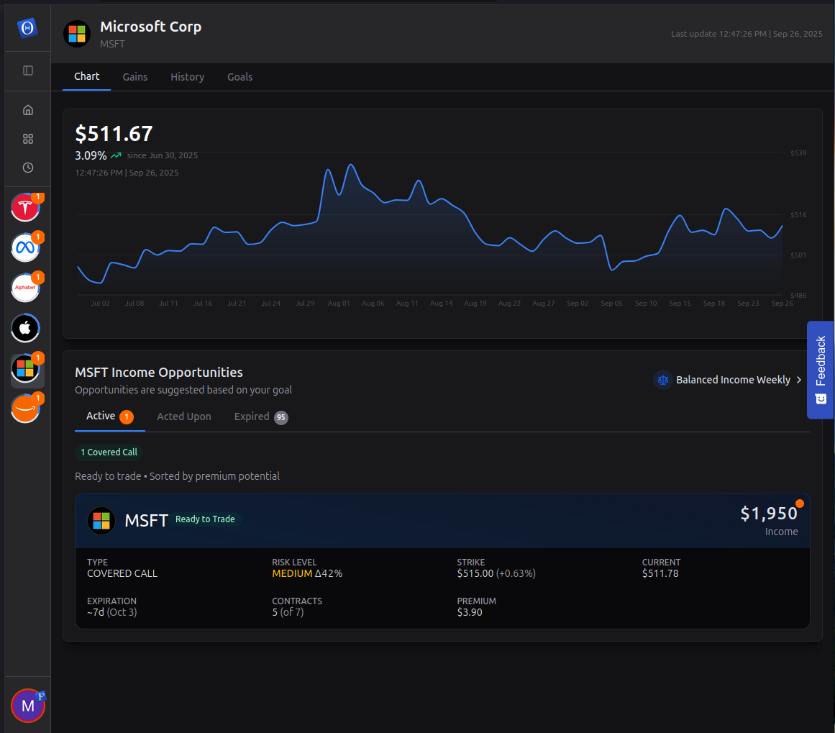Open the clock history icon
Image resolution: width=835 pixels, height=733 pixels.
28,168
